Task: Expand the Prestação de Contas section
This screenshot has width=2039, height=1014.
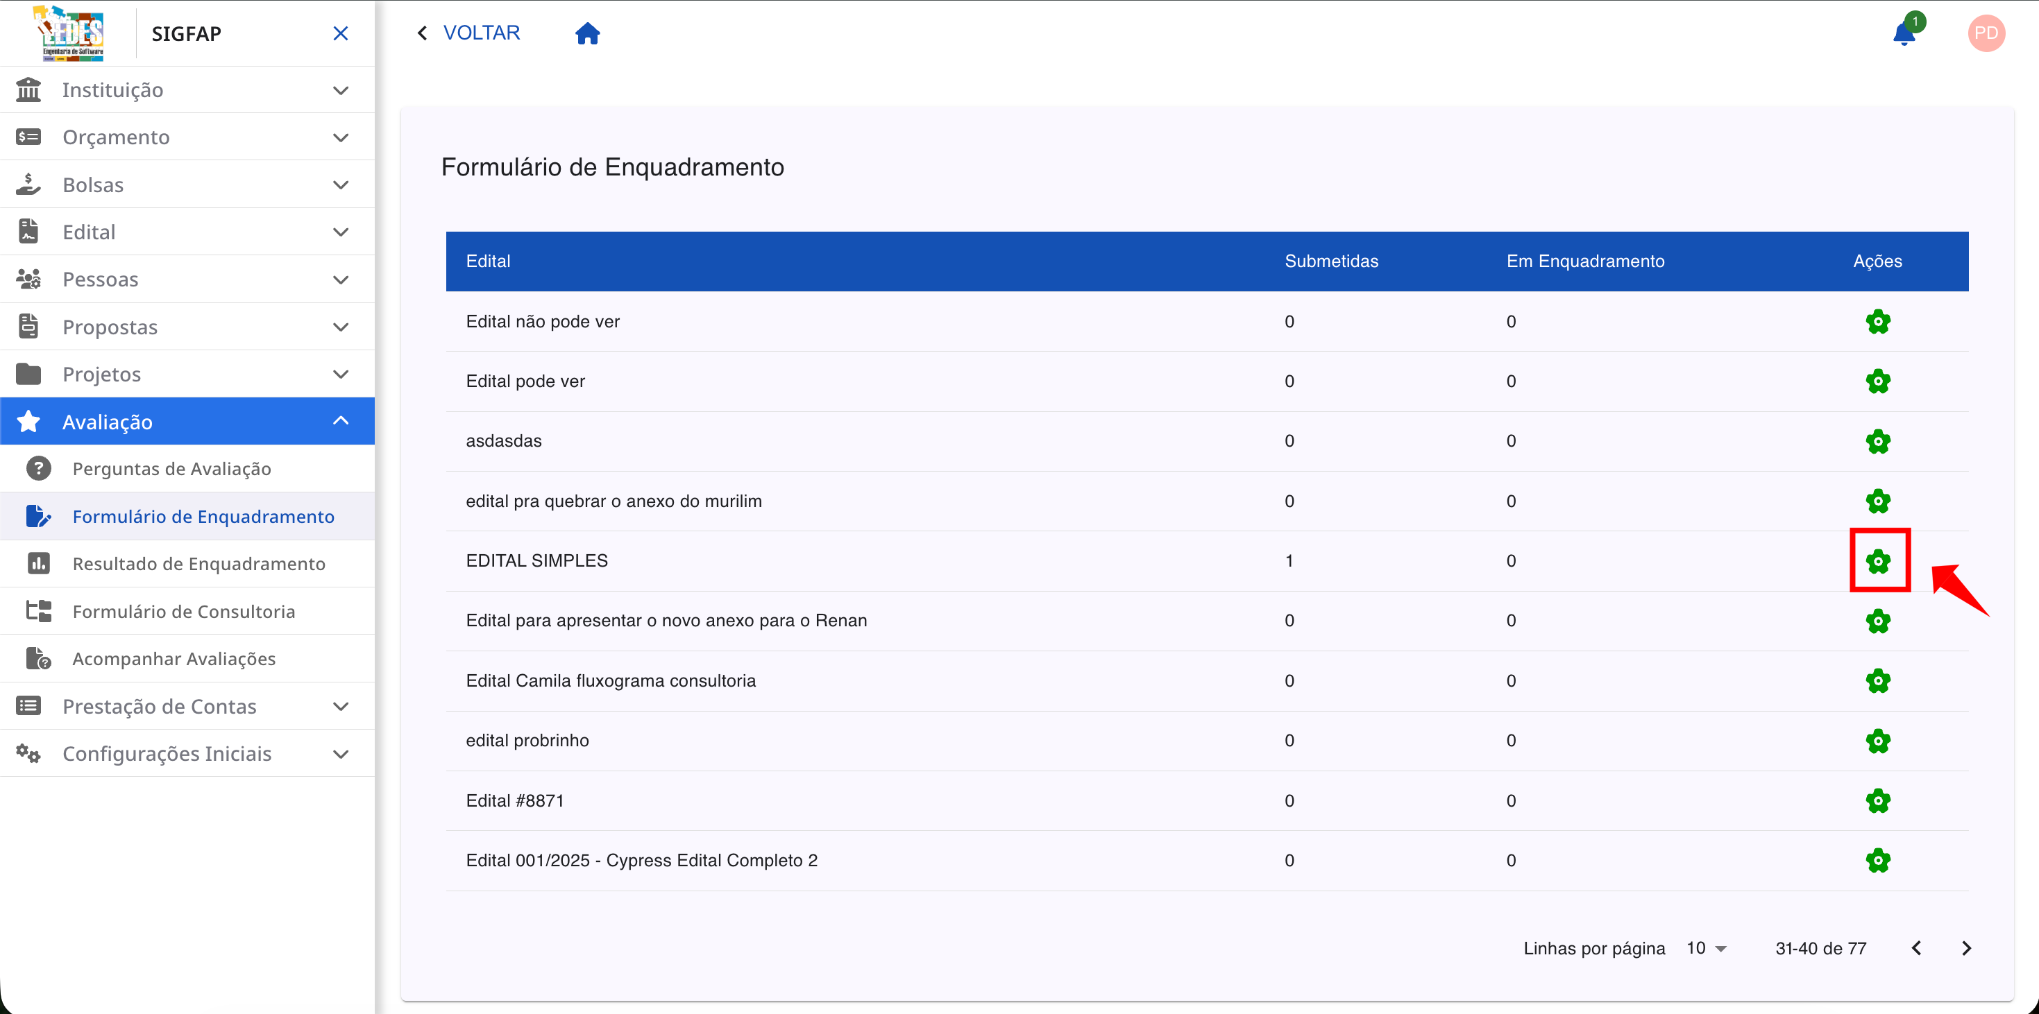Action: click(x=341, y=705)
